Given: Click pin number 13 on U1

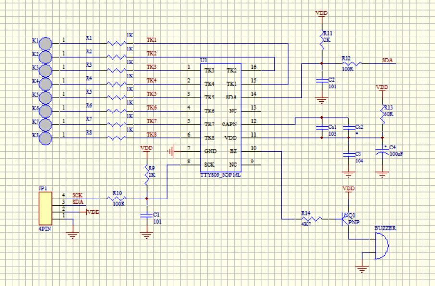Looking at the screenshot, I should click(254, 107).
